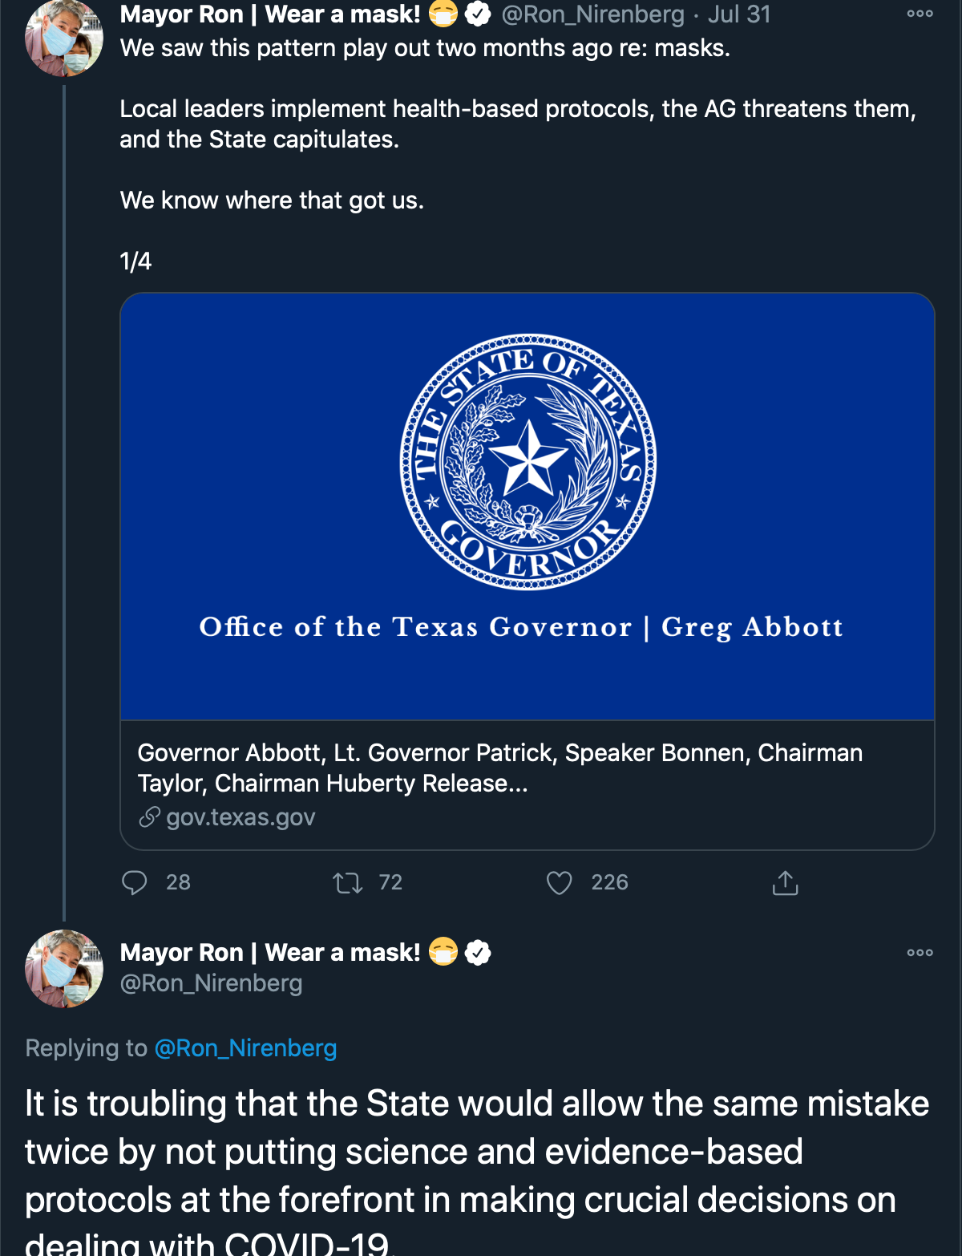The image size is (962, 1256).
Task: Click the reply tweet's profile avatar
Action: [x=64, y=969]
